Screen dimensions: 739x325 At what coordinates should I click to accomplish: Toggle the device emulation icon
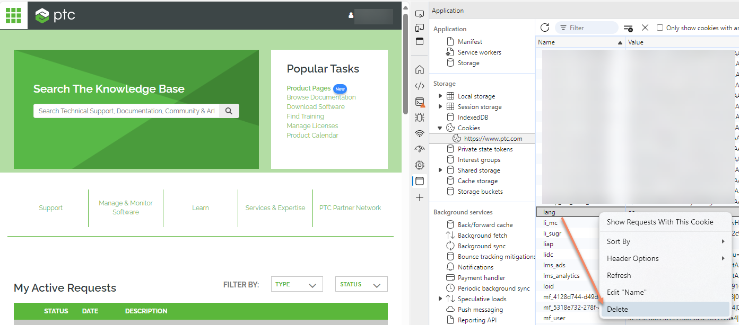[419, 27]
